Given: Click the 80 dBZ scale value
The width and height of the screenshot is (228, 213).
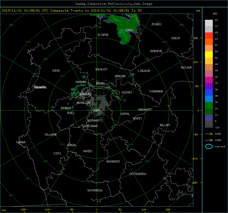Looking at the screenshot, I should [216, 20].
